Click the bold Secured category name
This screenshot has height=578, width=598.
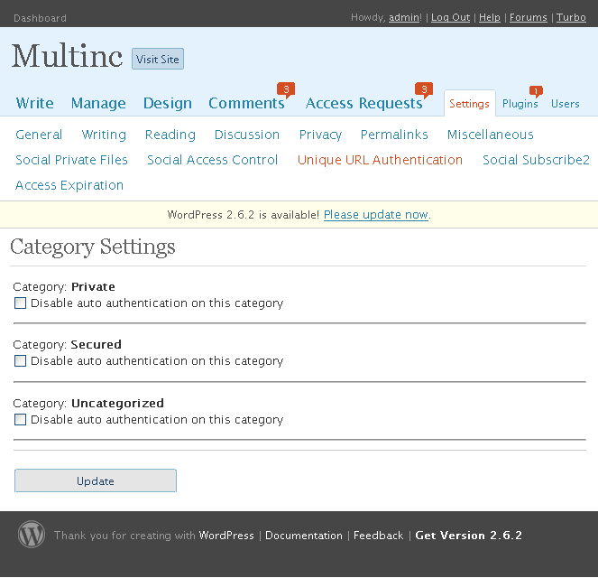(97, 344)
